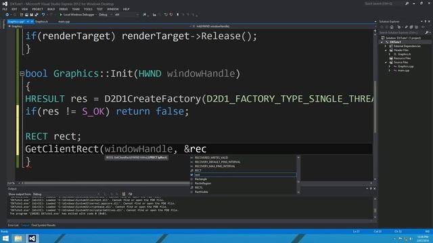Open the PROJECT menu
Image resolution: width=433 pixels, height=243 pixels.
(x=37, y=9)
